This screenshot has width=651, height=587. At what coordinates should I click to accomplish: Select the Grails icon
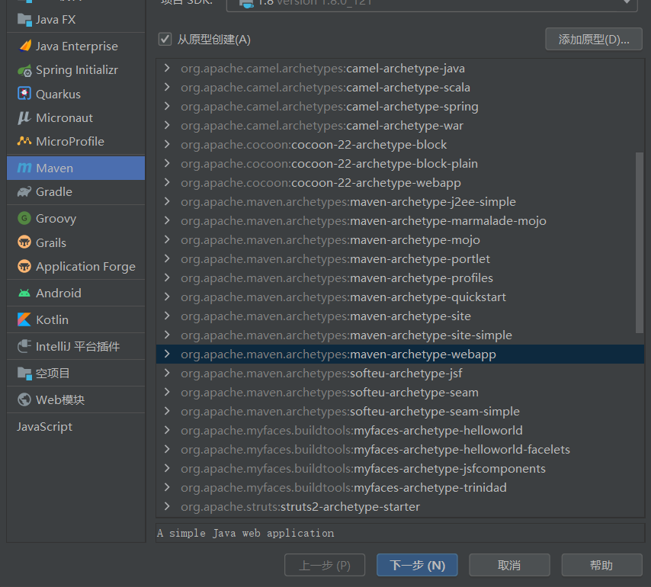point(24,242)
